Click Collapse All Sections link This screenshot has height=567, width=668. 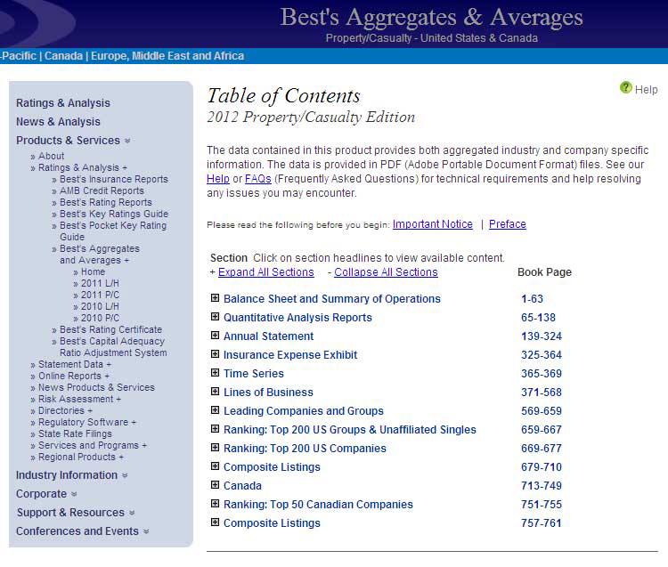pyautogui.click(x=386, y=272)
